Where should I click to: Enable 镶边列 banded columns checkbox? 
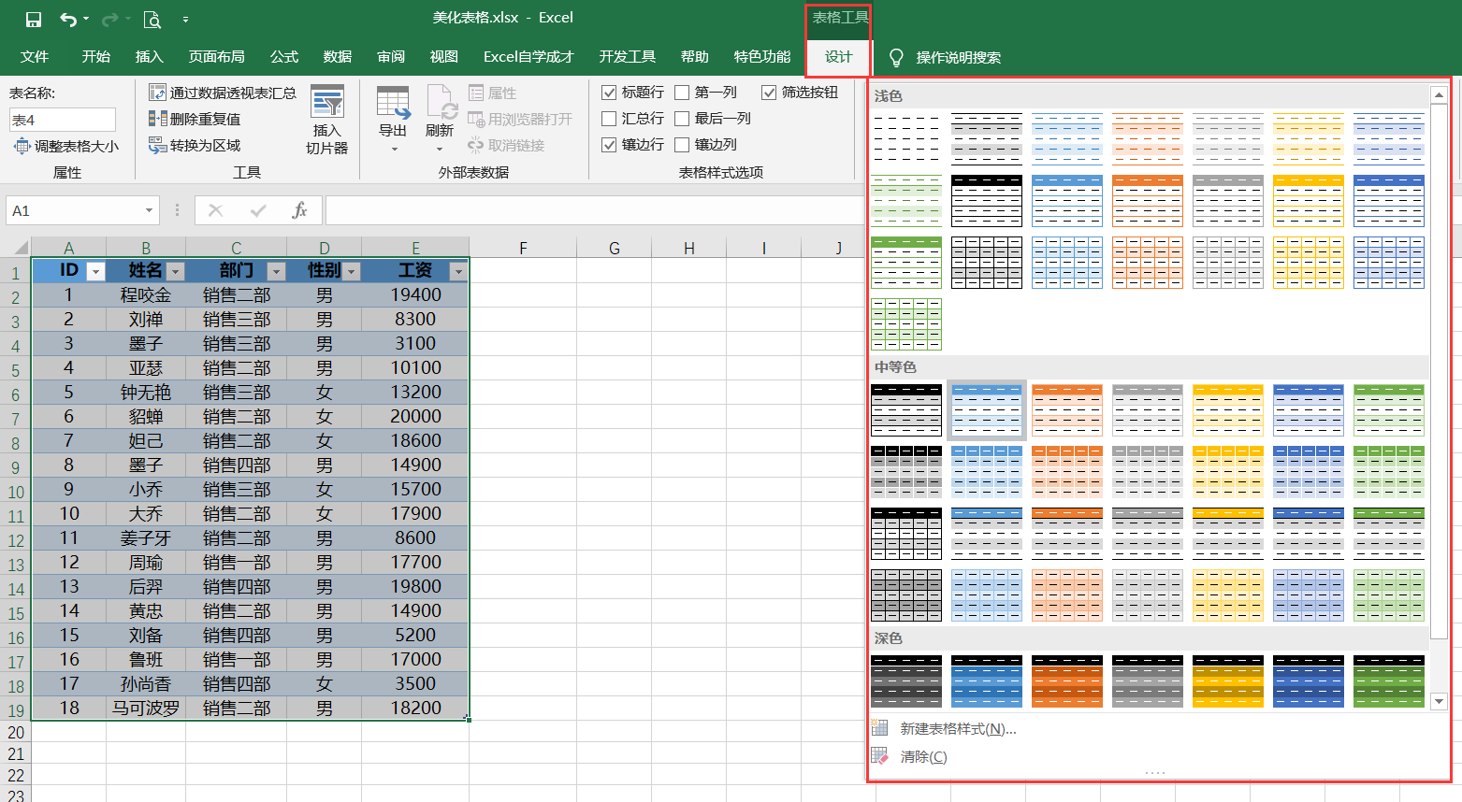pyautogui.click(x=682, y=145)
